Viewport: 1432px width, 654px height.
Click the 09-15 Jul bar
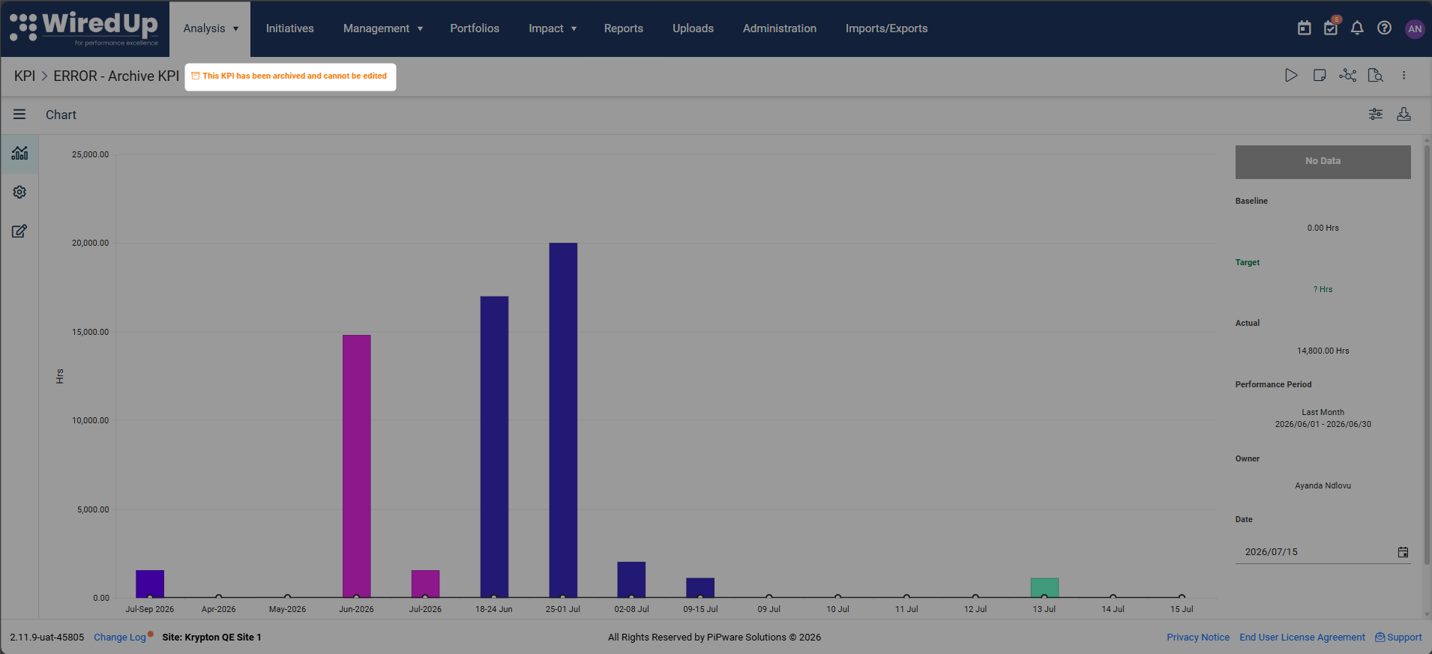tap(700, 588)
